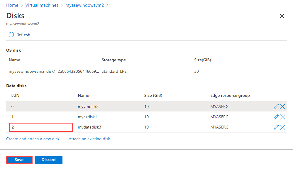The width and height of the screenshot is (293, 169).
Task: Edit mydatadisk3 with pencil icon
Action: coord(276,127)
